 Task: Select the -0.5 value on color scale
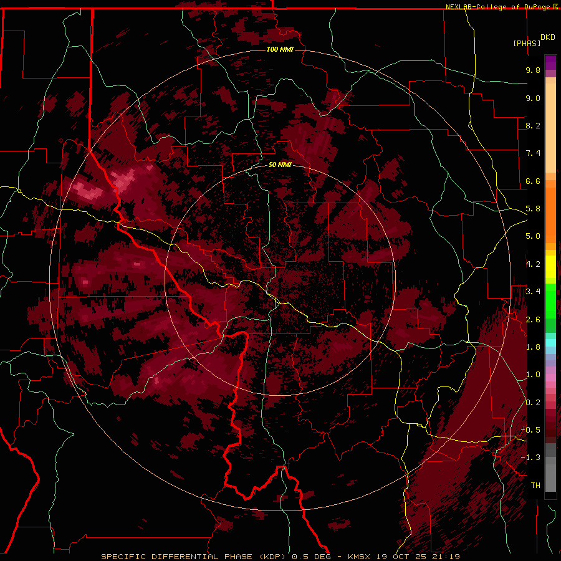pyautogui.click(x=531, y=430)
